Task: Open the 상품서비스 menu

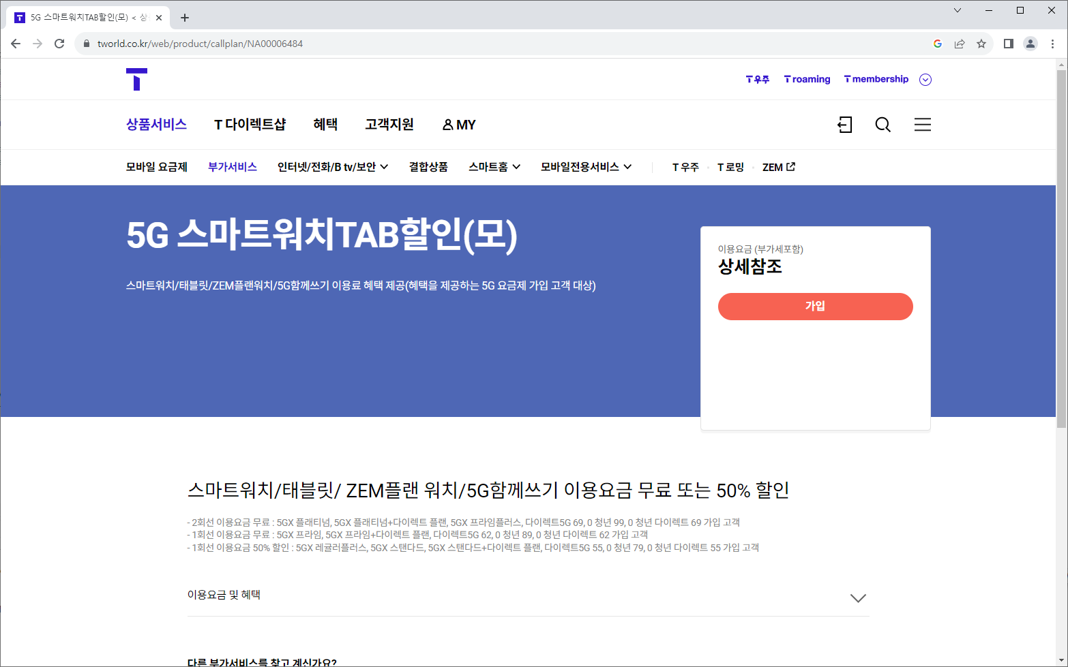Action: (156, 125)
